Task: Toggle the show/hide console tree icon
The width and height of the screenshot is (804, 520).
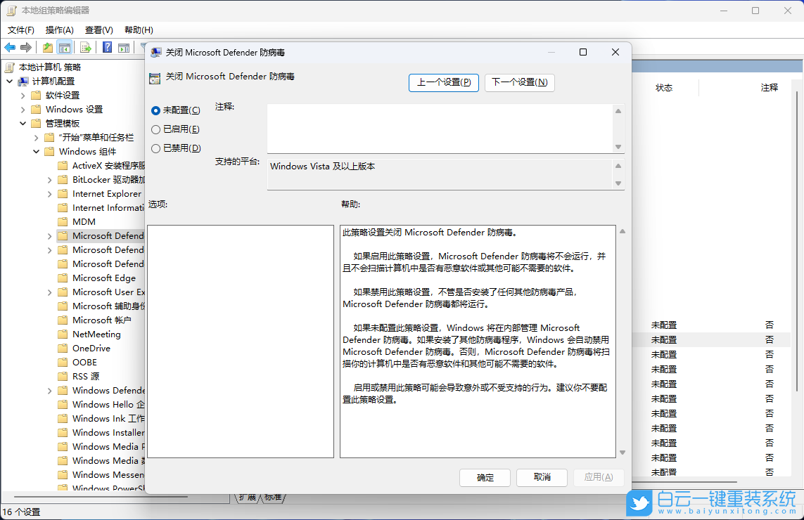Action: [x=64, y=47]
